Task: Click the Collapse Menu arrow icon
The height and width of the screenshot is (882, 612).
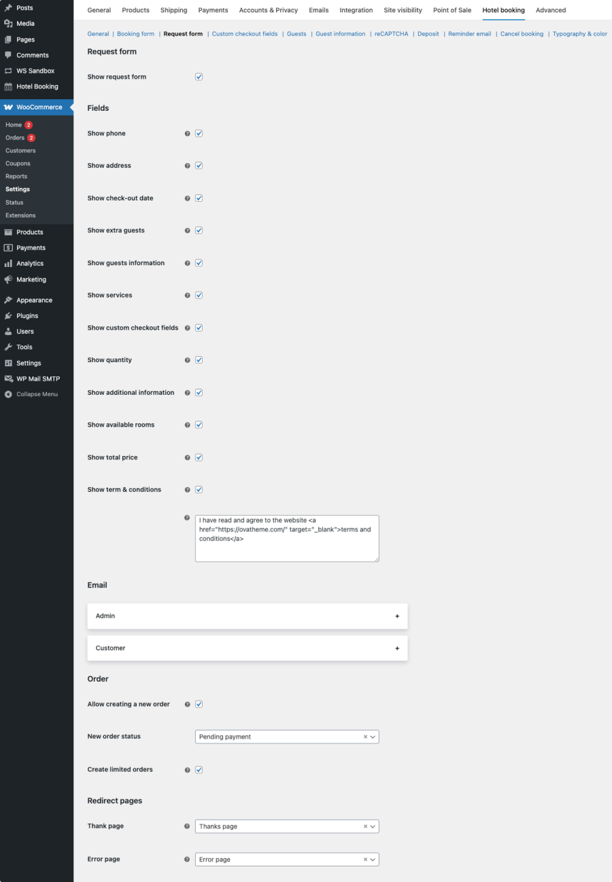Action: point(8,394)
